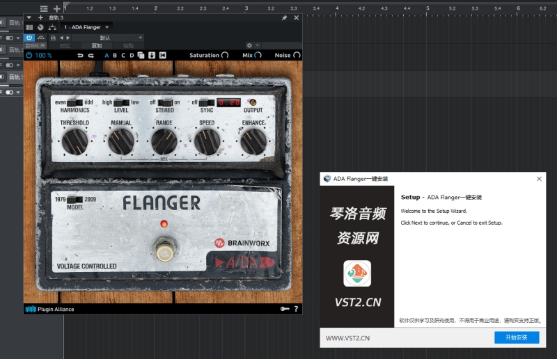
Task: Click the paste settings down-arrow icon
Action: (x=152, y=55)
